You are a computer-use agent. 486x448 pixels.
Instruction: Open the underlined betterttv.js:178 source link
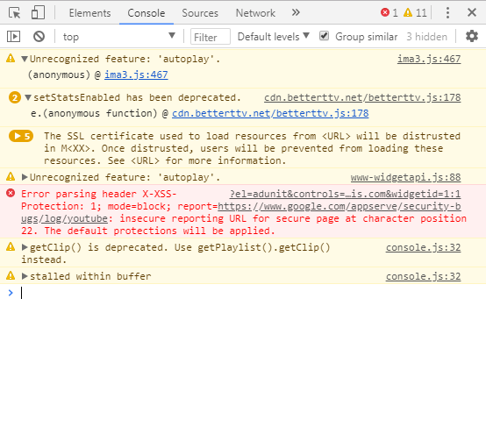[x=362, y=97]
